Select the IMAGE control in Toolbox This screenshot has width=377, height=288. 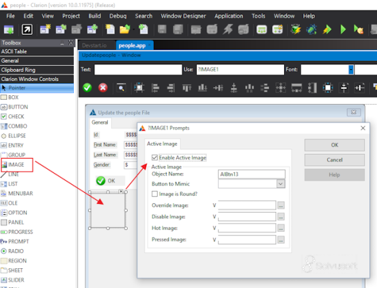click(16, 165)
